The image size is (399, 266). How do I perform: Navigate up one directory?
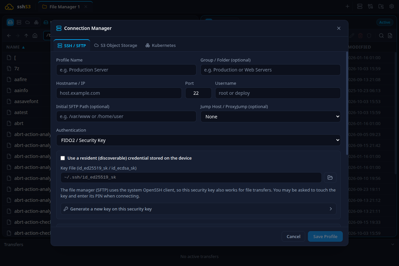pyautogui.click(x=26, y=36)
